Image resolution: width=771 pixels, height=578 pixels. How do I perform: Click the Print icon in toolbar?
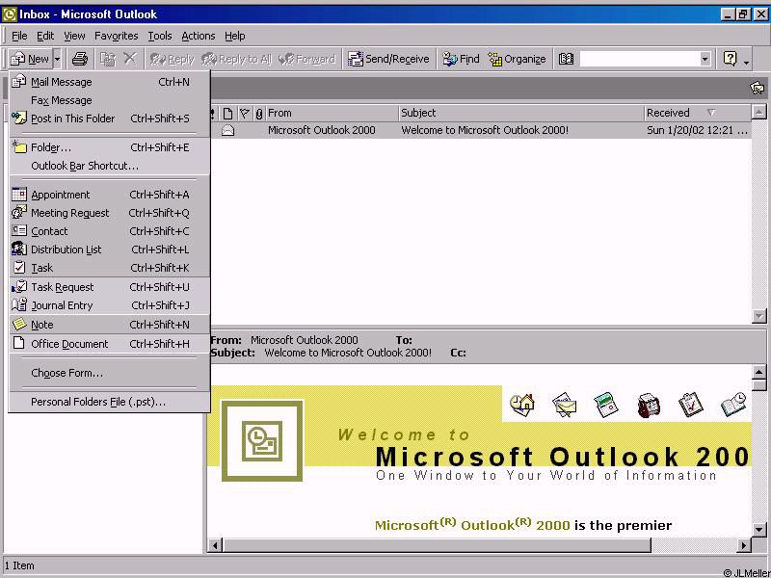click(x=80, y=59)
